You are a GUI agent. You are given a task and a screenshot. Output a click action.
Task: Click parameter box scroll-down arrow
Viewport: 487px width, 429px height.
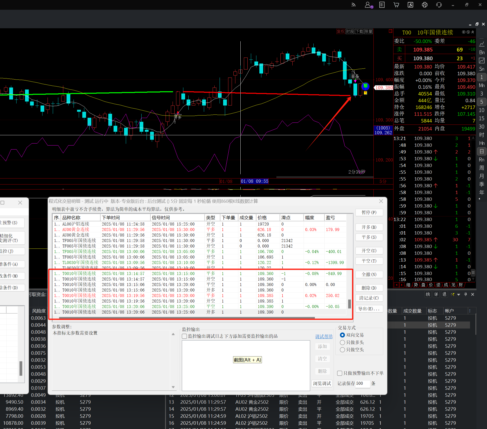(x=173, y=387)
